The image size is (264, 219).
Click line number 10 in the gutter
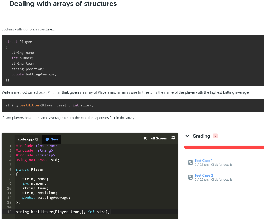(9, 188)
